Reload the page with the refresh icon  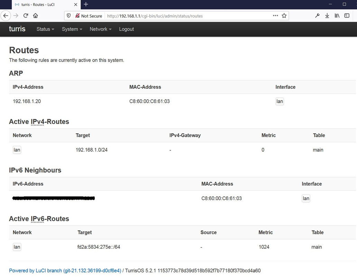pyautogui.click(x=26, y=16)
